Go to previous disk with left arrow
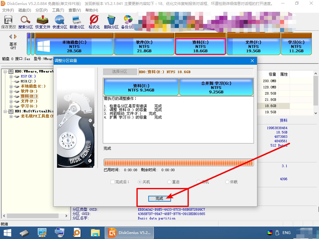The width and height of the screenshot is (319, 239). pyautogui.click(x=11, y=37)
